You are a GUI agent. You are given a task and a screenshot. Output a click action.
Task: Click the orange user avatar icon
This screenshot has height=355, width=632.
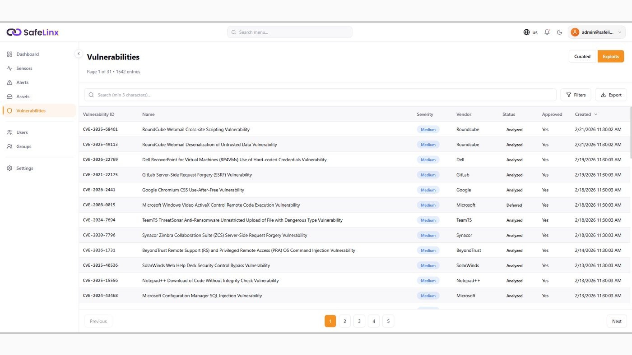(x=575, y=32)
